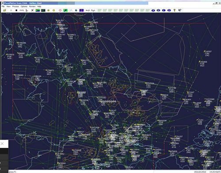The height and width of the screenshot is (173, 221).
Task: Click the 'press F1' status bar text
Action: click(13, 172)
